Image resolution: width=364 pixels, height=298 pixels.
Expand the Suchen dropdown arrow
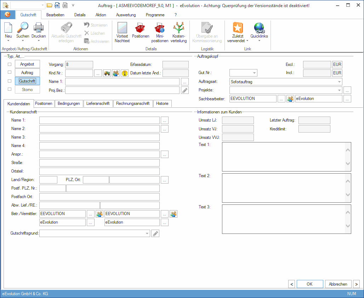23,41
